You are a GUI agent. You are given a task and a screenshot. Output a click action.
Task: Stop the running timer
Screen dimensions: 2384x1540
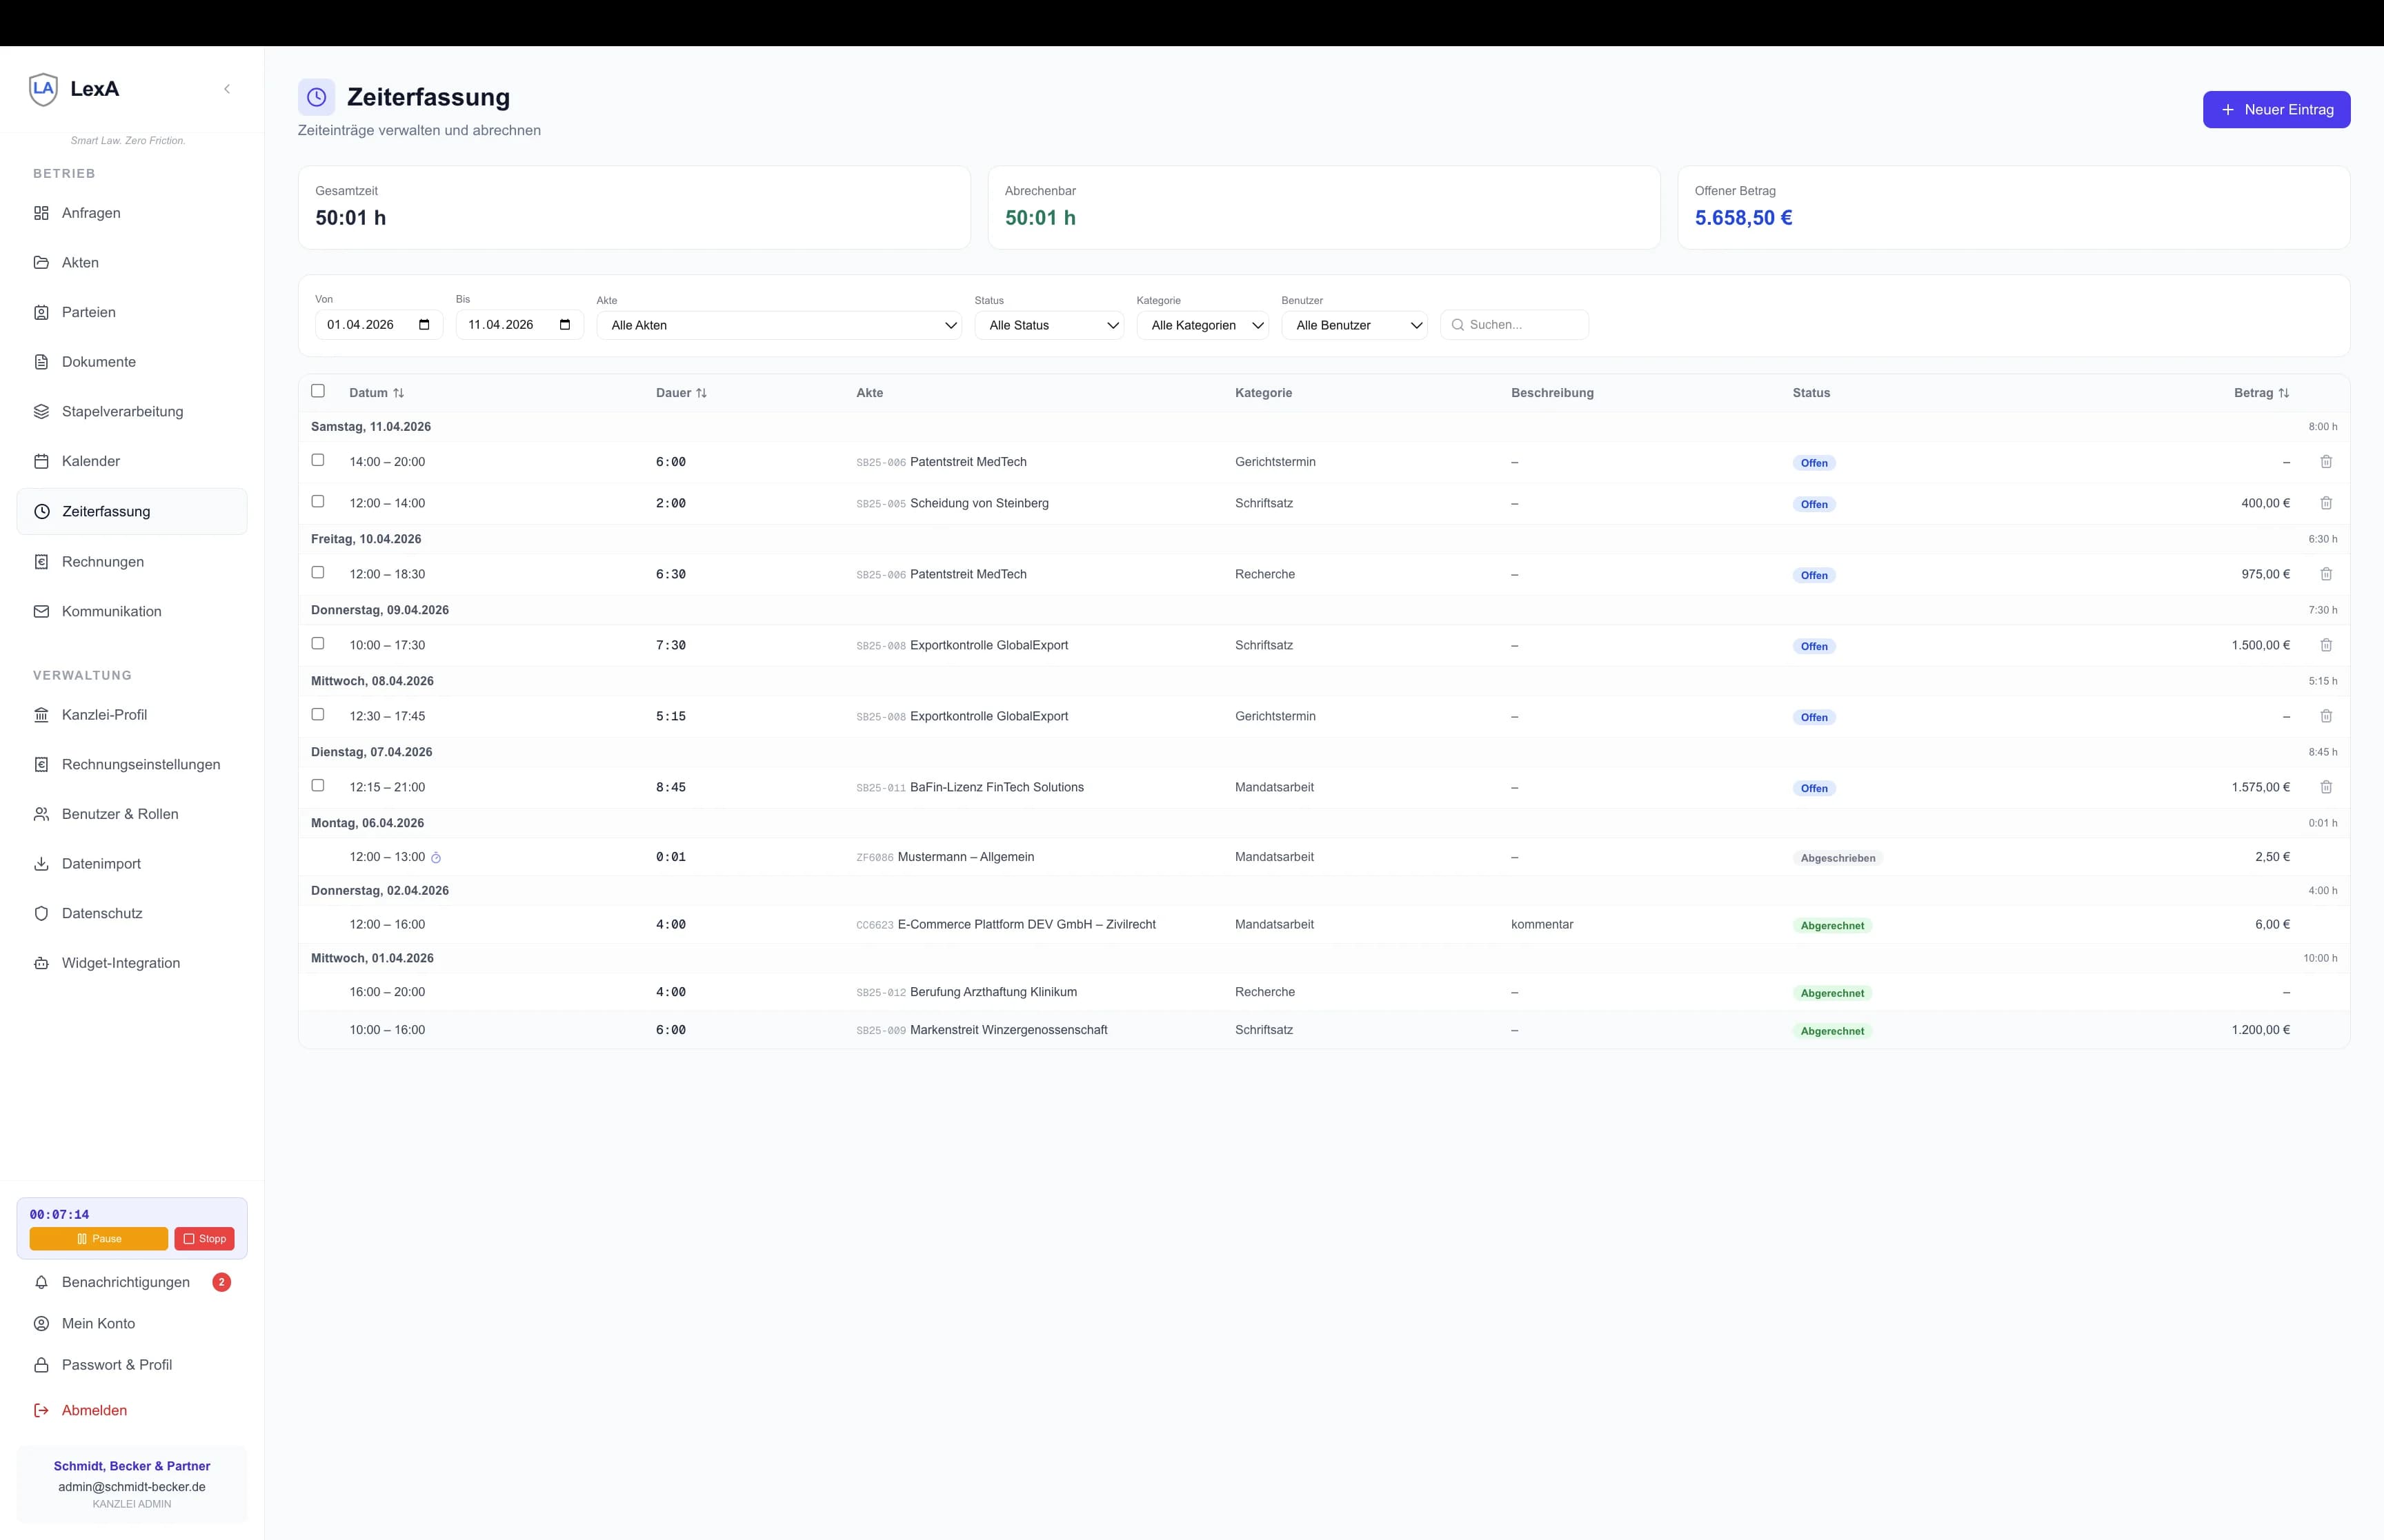(x=204, y=1238)
